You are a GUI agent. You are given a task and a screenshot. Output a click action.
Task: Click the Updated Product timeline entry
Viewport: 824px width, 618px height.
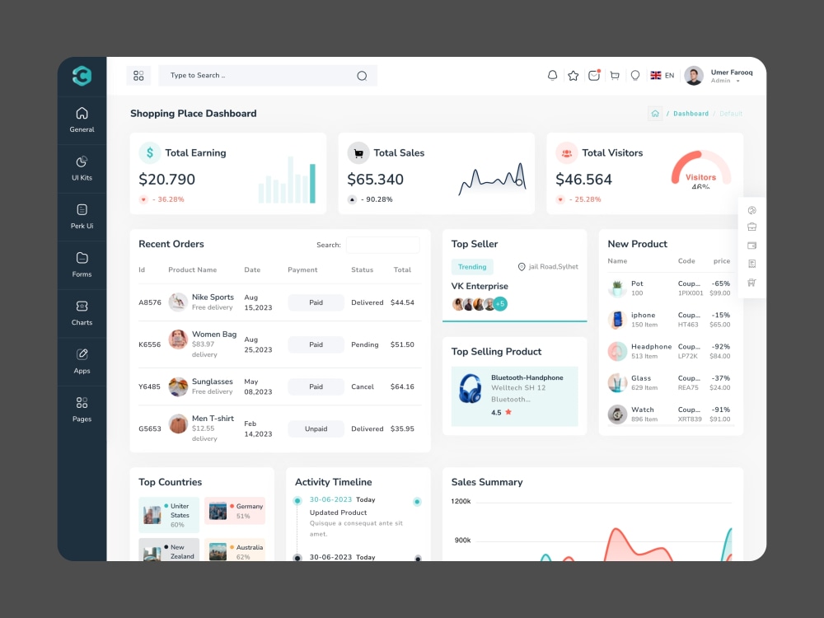[338, 513]
